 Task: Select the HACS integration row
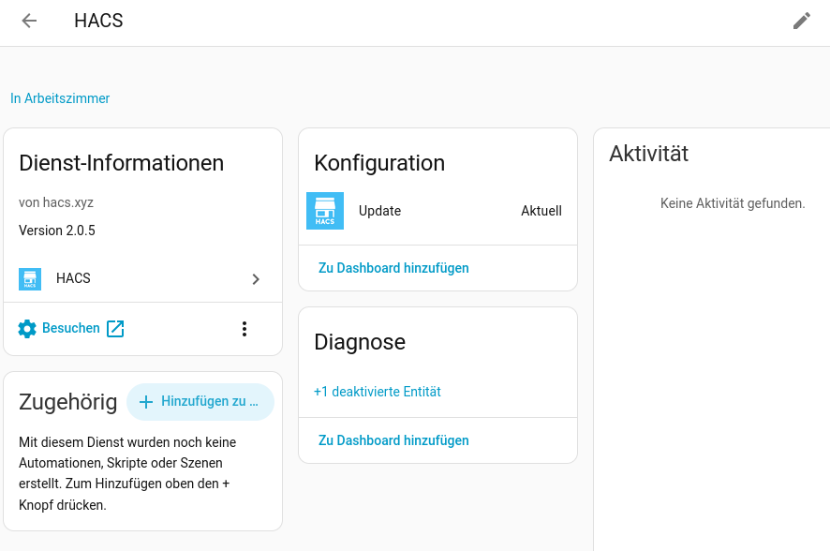point(143,279)
